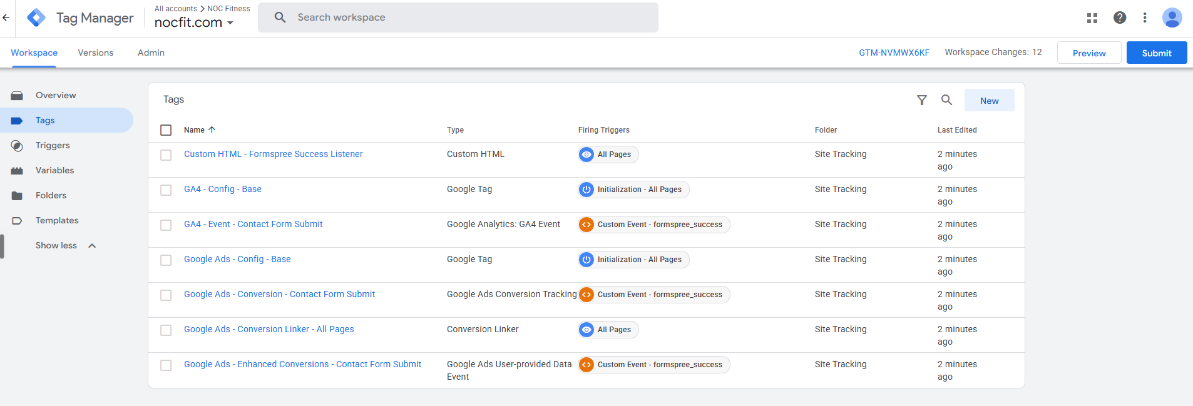Click the Search workspace input field
The width and height of the screenshot is (1193, 406).
[x=458, y=18]
